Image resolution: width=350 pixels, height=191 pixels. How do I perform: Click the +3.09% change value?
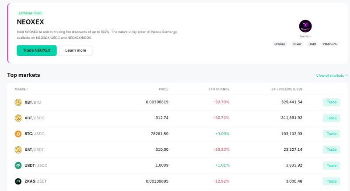pyautogui.click(x=222, y=134)
